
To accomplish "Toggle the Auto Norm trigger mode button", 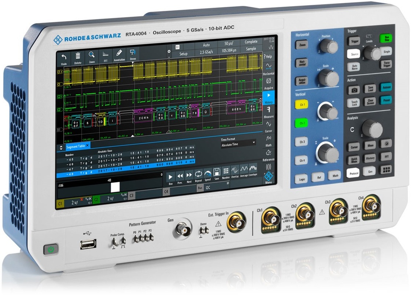I will [354, 67].
